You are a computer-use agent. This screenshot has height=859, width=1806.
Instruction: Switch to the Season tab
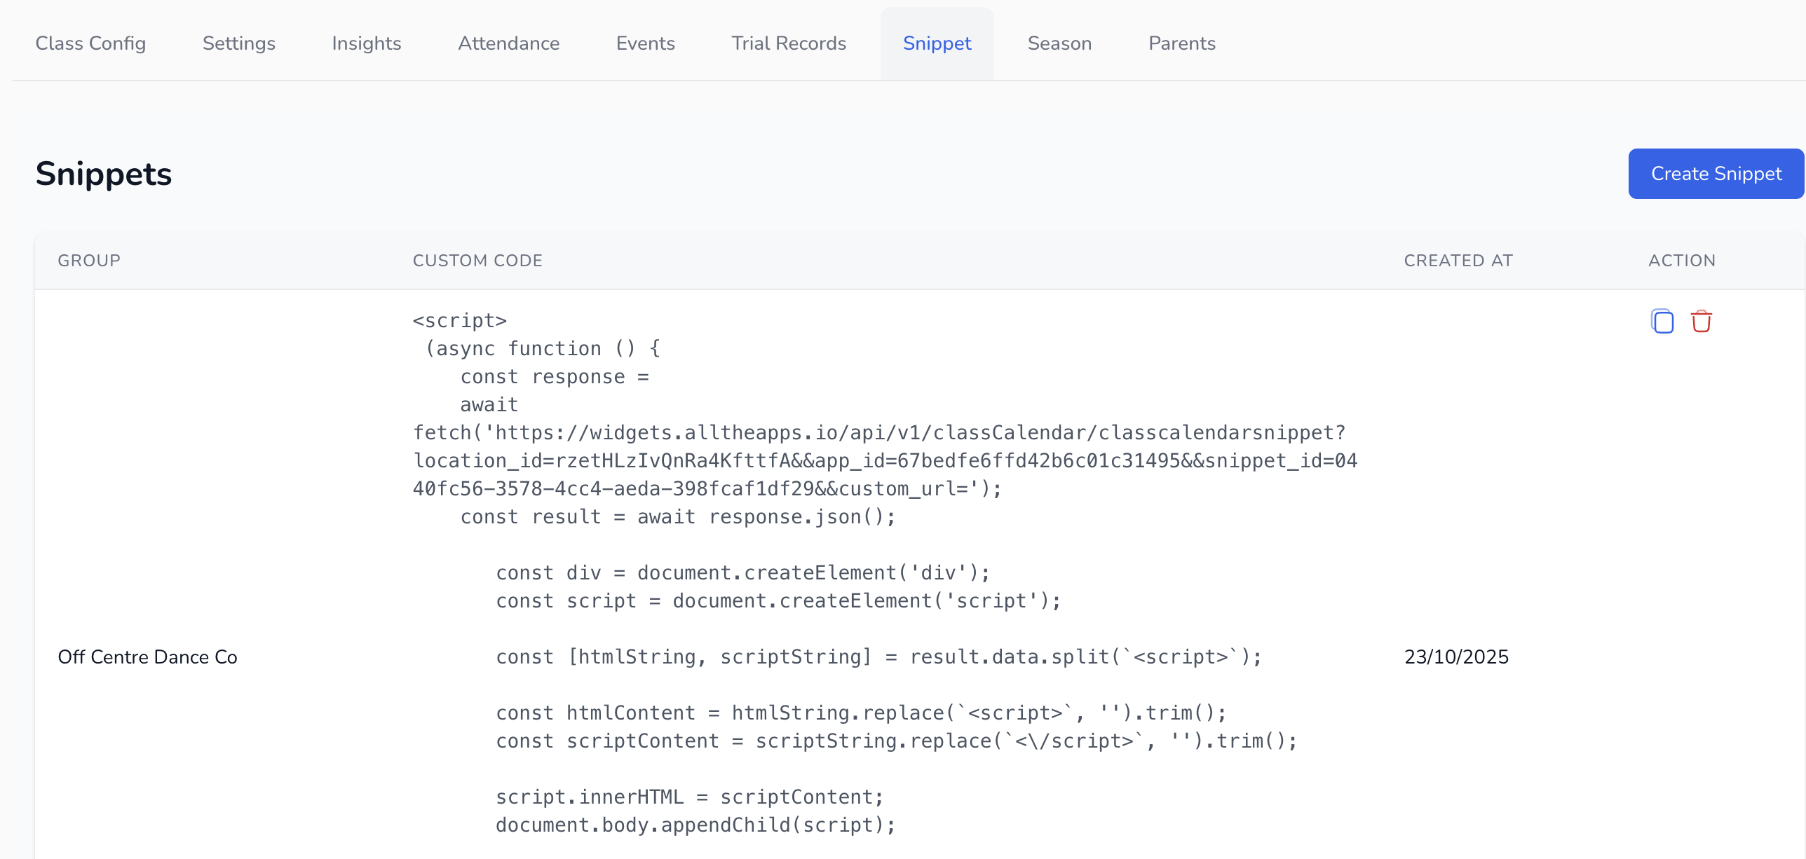coord(1059,43)
